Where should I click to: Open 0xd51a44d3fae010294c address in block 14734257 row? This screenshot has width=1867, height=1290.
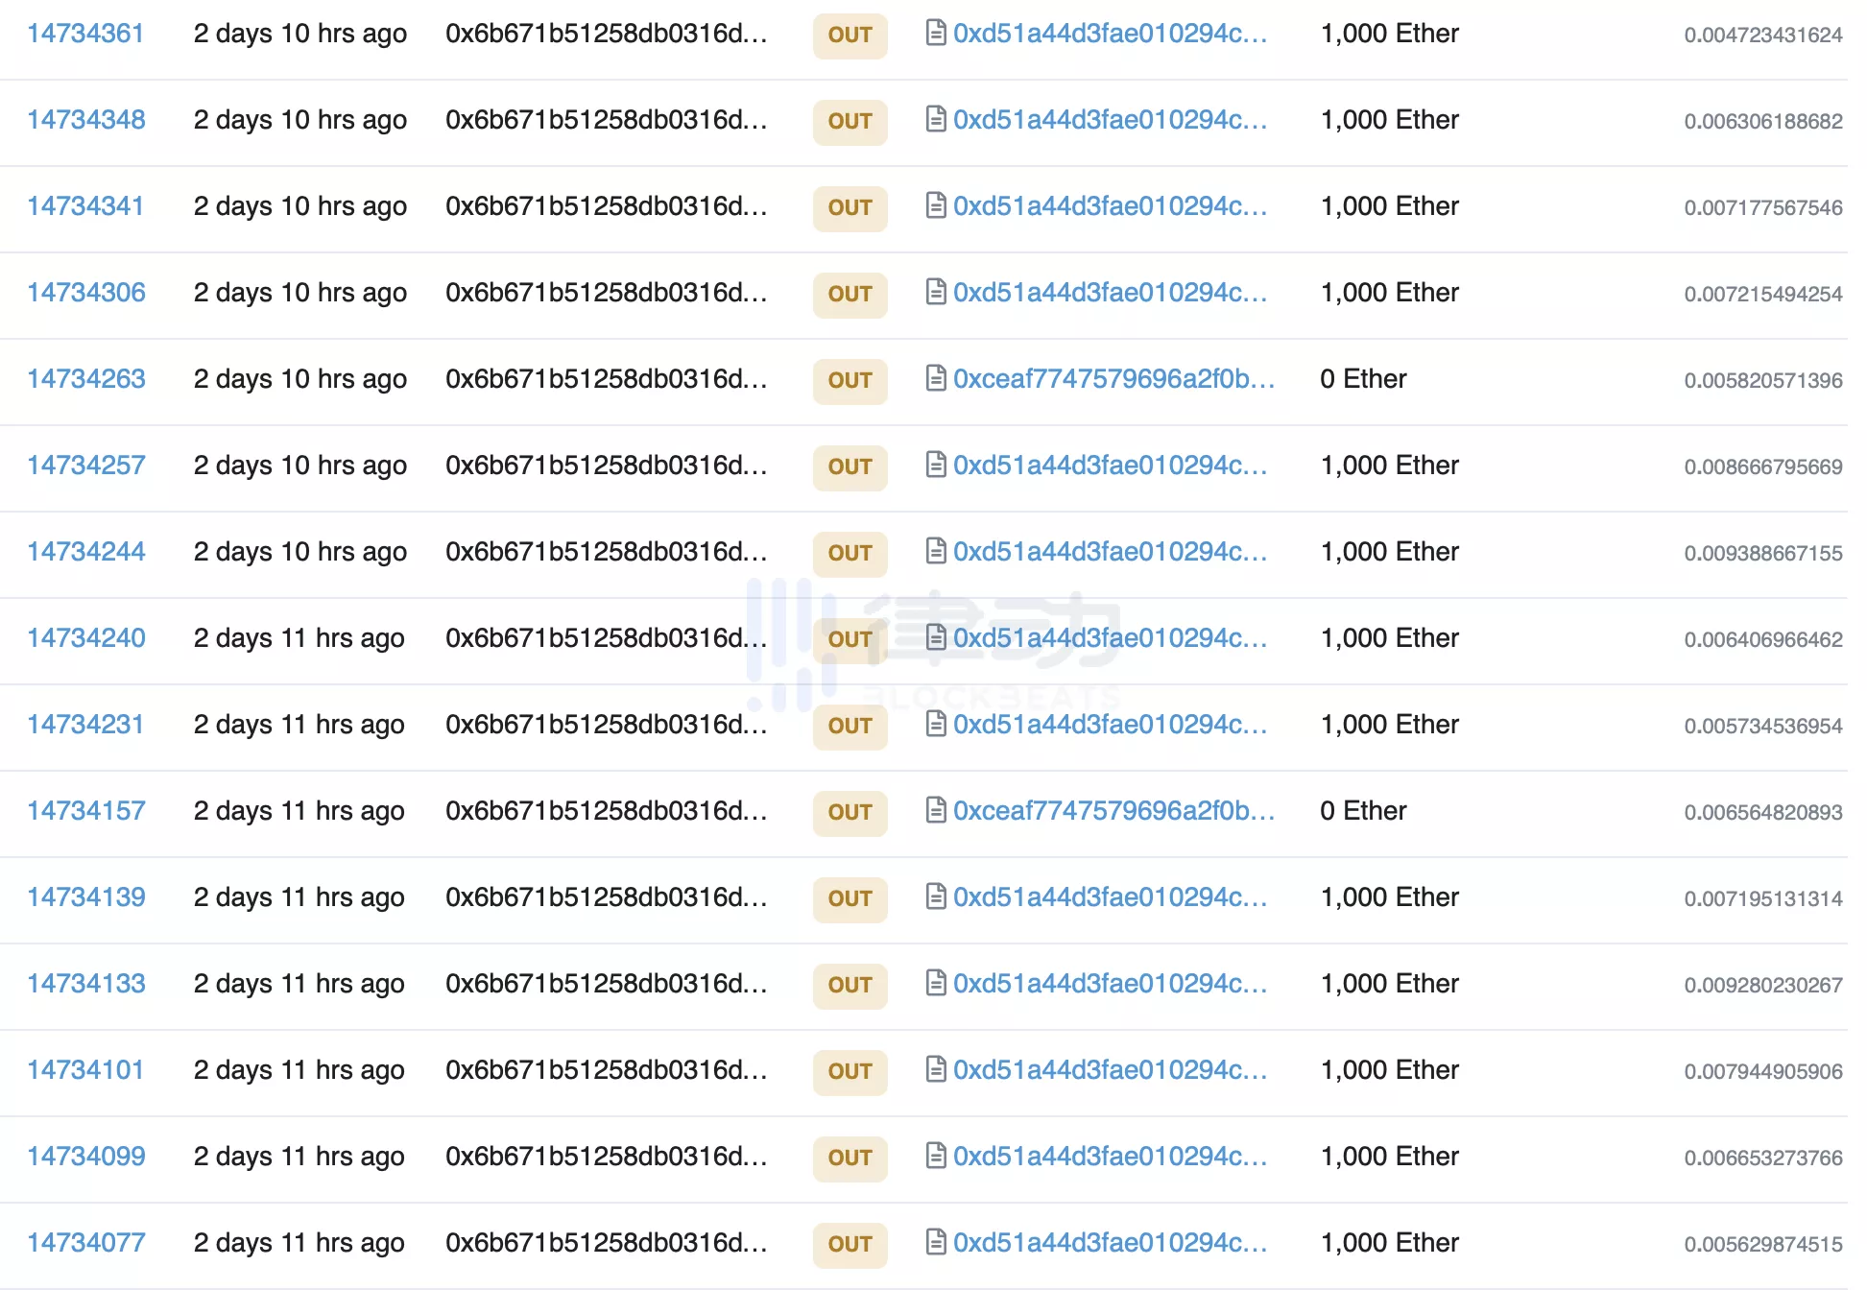[1109, 466]
